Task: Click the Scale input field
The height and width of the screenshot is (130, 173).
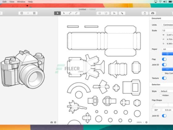Action: click(x=167, y=31)
